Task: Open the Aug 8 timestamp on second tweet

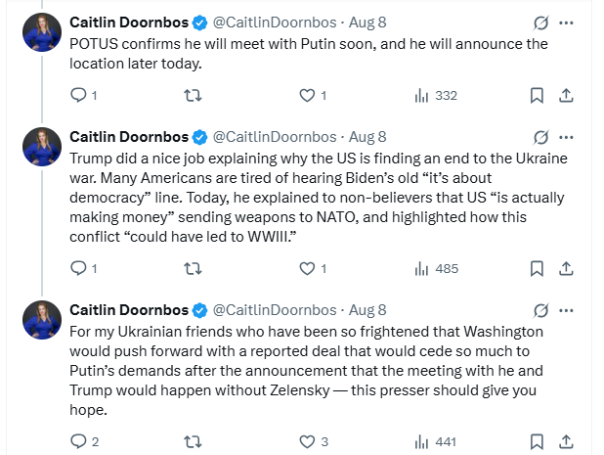Action: click(367, 137)
